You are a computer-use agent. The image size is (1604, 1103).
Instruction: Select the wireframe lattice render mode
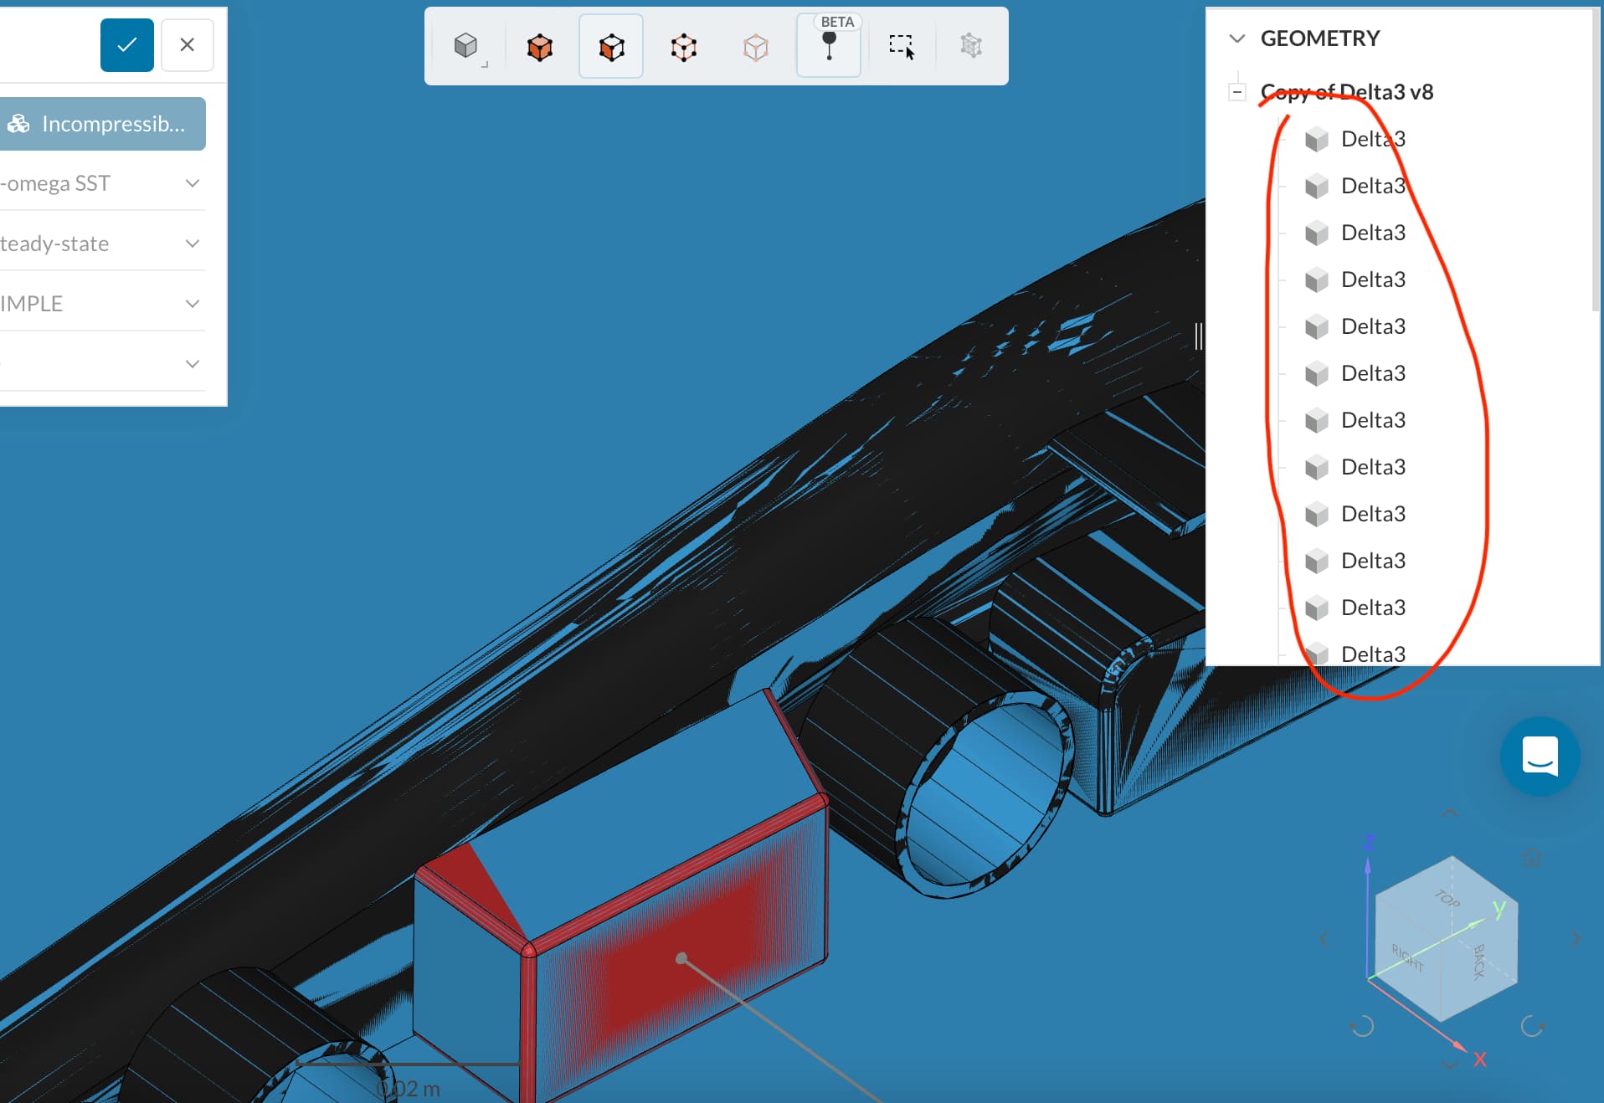pyautogui.click(x=684, y=47)
